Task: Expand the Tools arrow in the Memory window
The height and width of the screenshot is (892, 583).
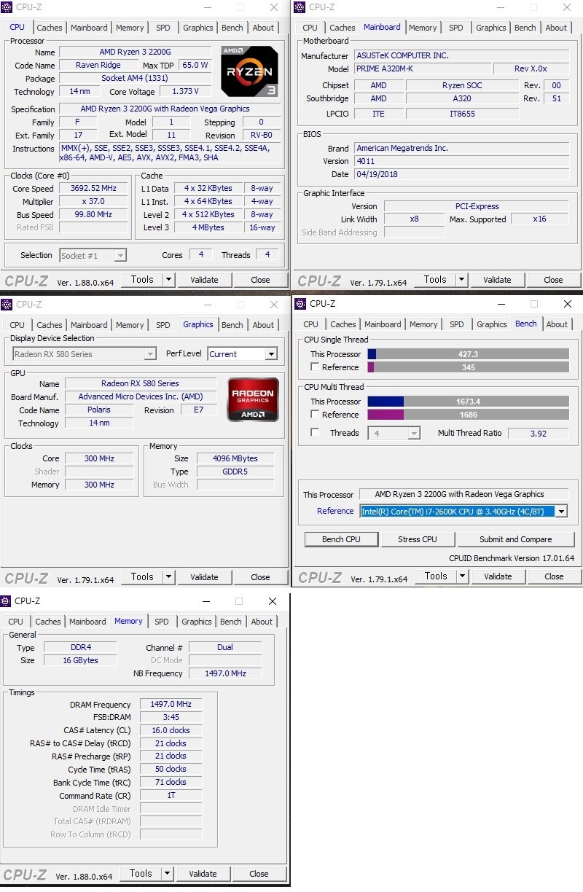Action: coord(167,873)
